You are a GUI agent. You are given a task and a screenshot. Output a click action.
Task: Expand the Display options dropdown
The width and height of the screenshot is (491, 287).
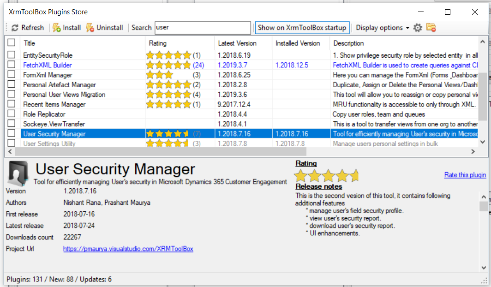point(383,28)
